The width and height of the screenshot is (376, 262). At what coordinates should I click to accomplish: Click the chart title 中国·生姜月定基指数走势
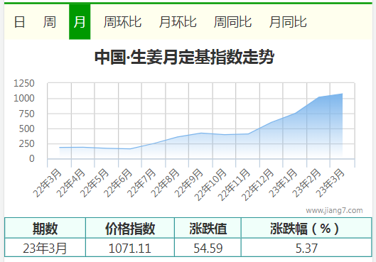[184, 57]
